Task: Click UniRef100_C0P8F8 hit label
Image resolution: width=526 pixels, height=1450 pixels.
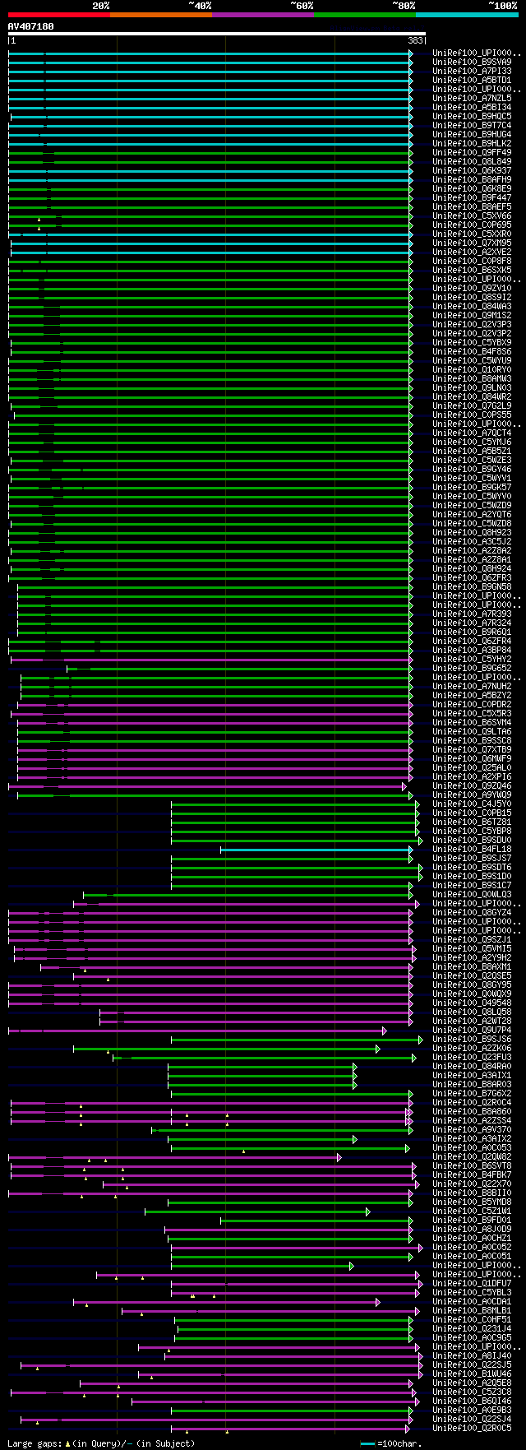Action: click(472, 261)
